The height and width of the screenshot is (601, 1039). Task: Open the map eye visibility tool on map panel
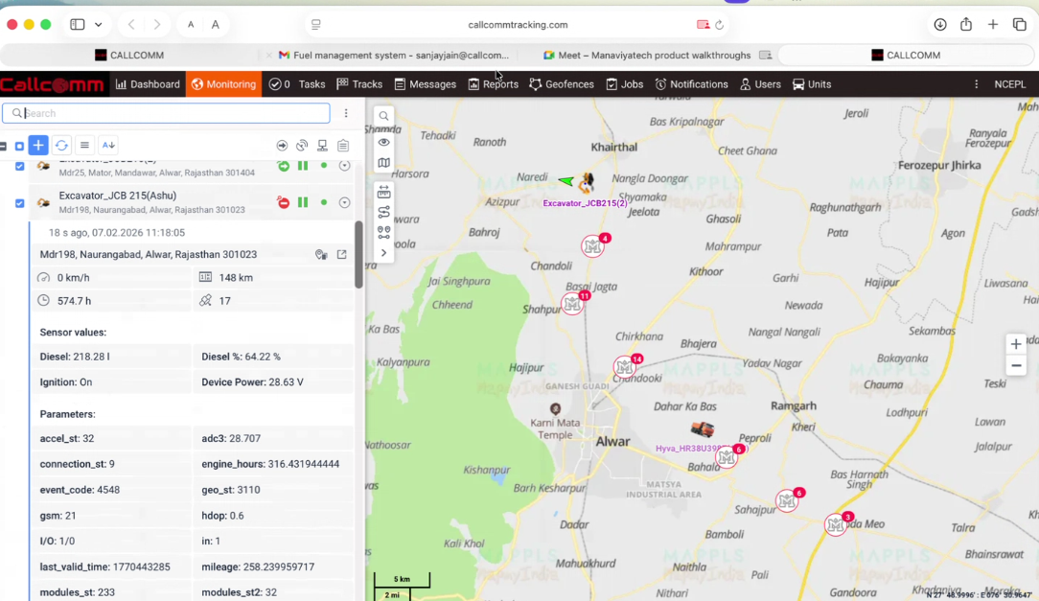pyautogui.click(x=382, y=142)
